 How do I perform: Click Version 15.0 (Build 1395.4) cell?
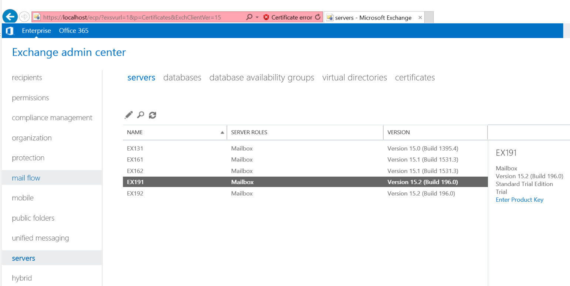coord(423,149)
